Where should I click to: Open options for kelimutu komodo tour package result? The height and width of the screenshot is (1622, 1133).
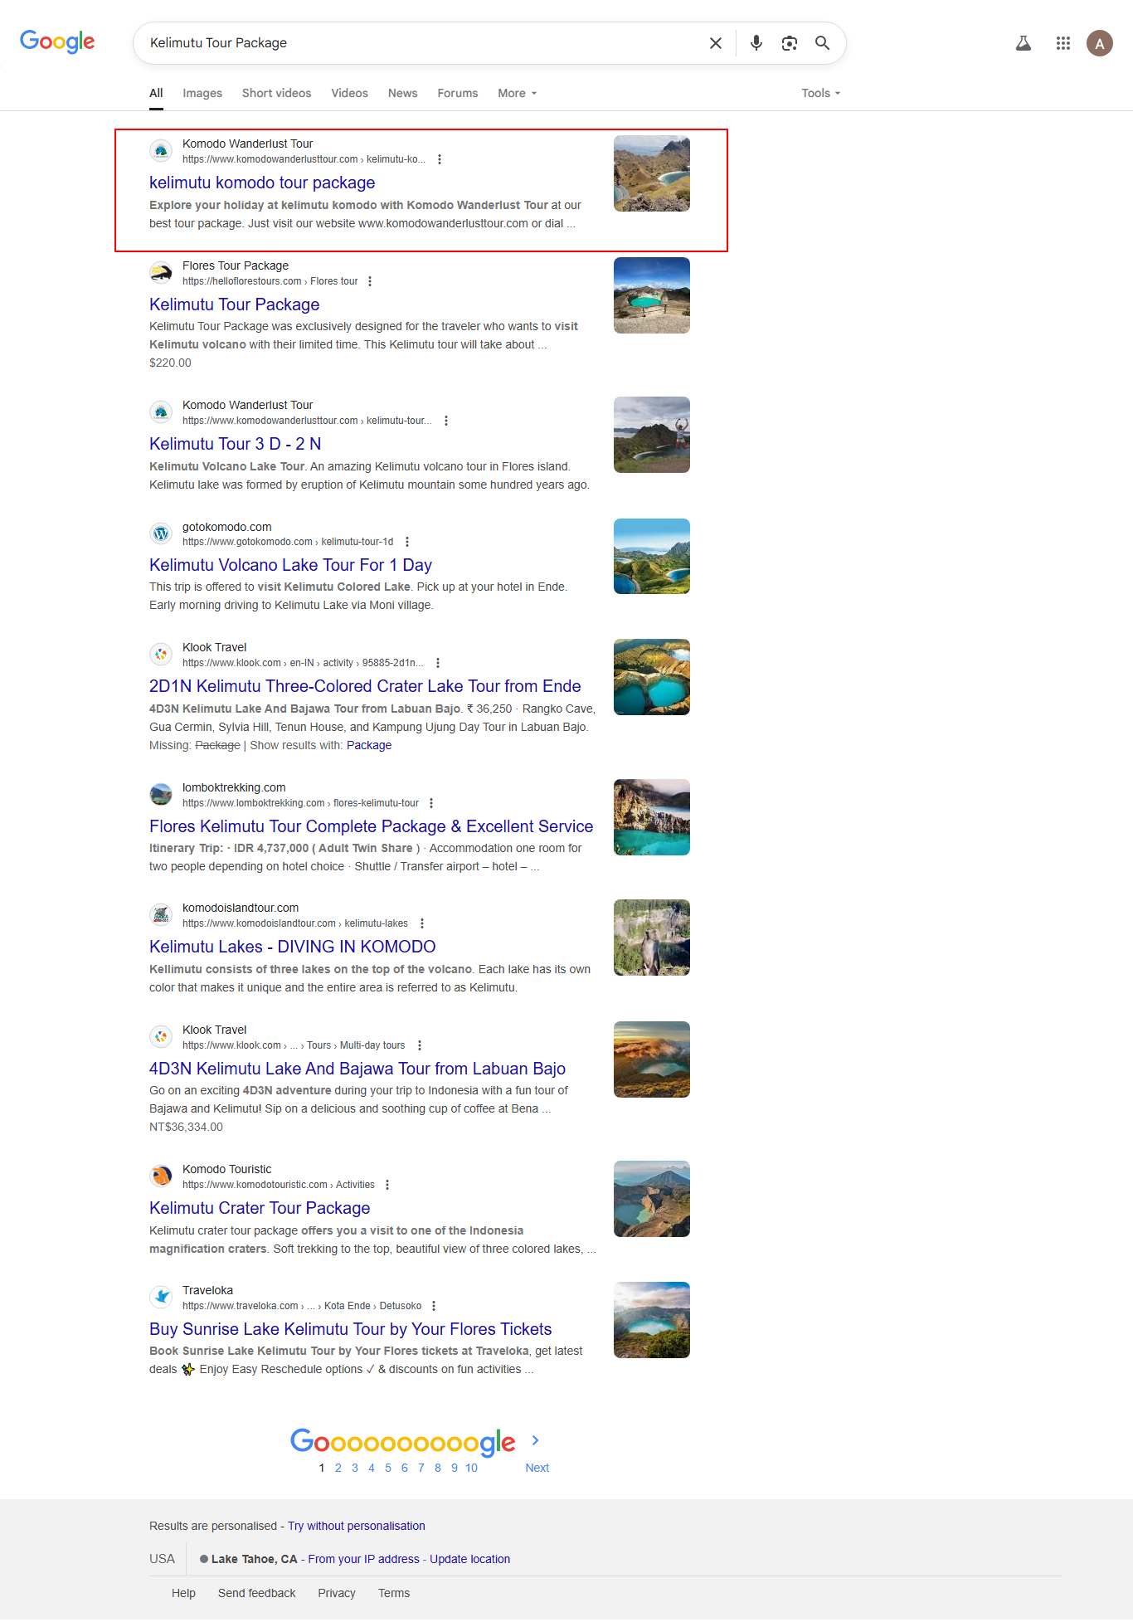(440, 159)
